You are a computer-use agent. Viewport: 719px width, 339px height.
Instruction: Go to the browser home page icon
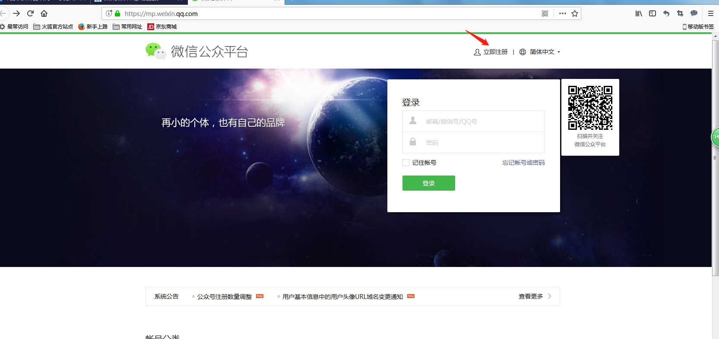(x=44, y=13)
